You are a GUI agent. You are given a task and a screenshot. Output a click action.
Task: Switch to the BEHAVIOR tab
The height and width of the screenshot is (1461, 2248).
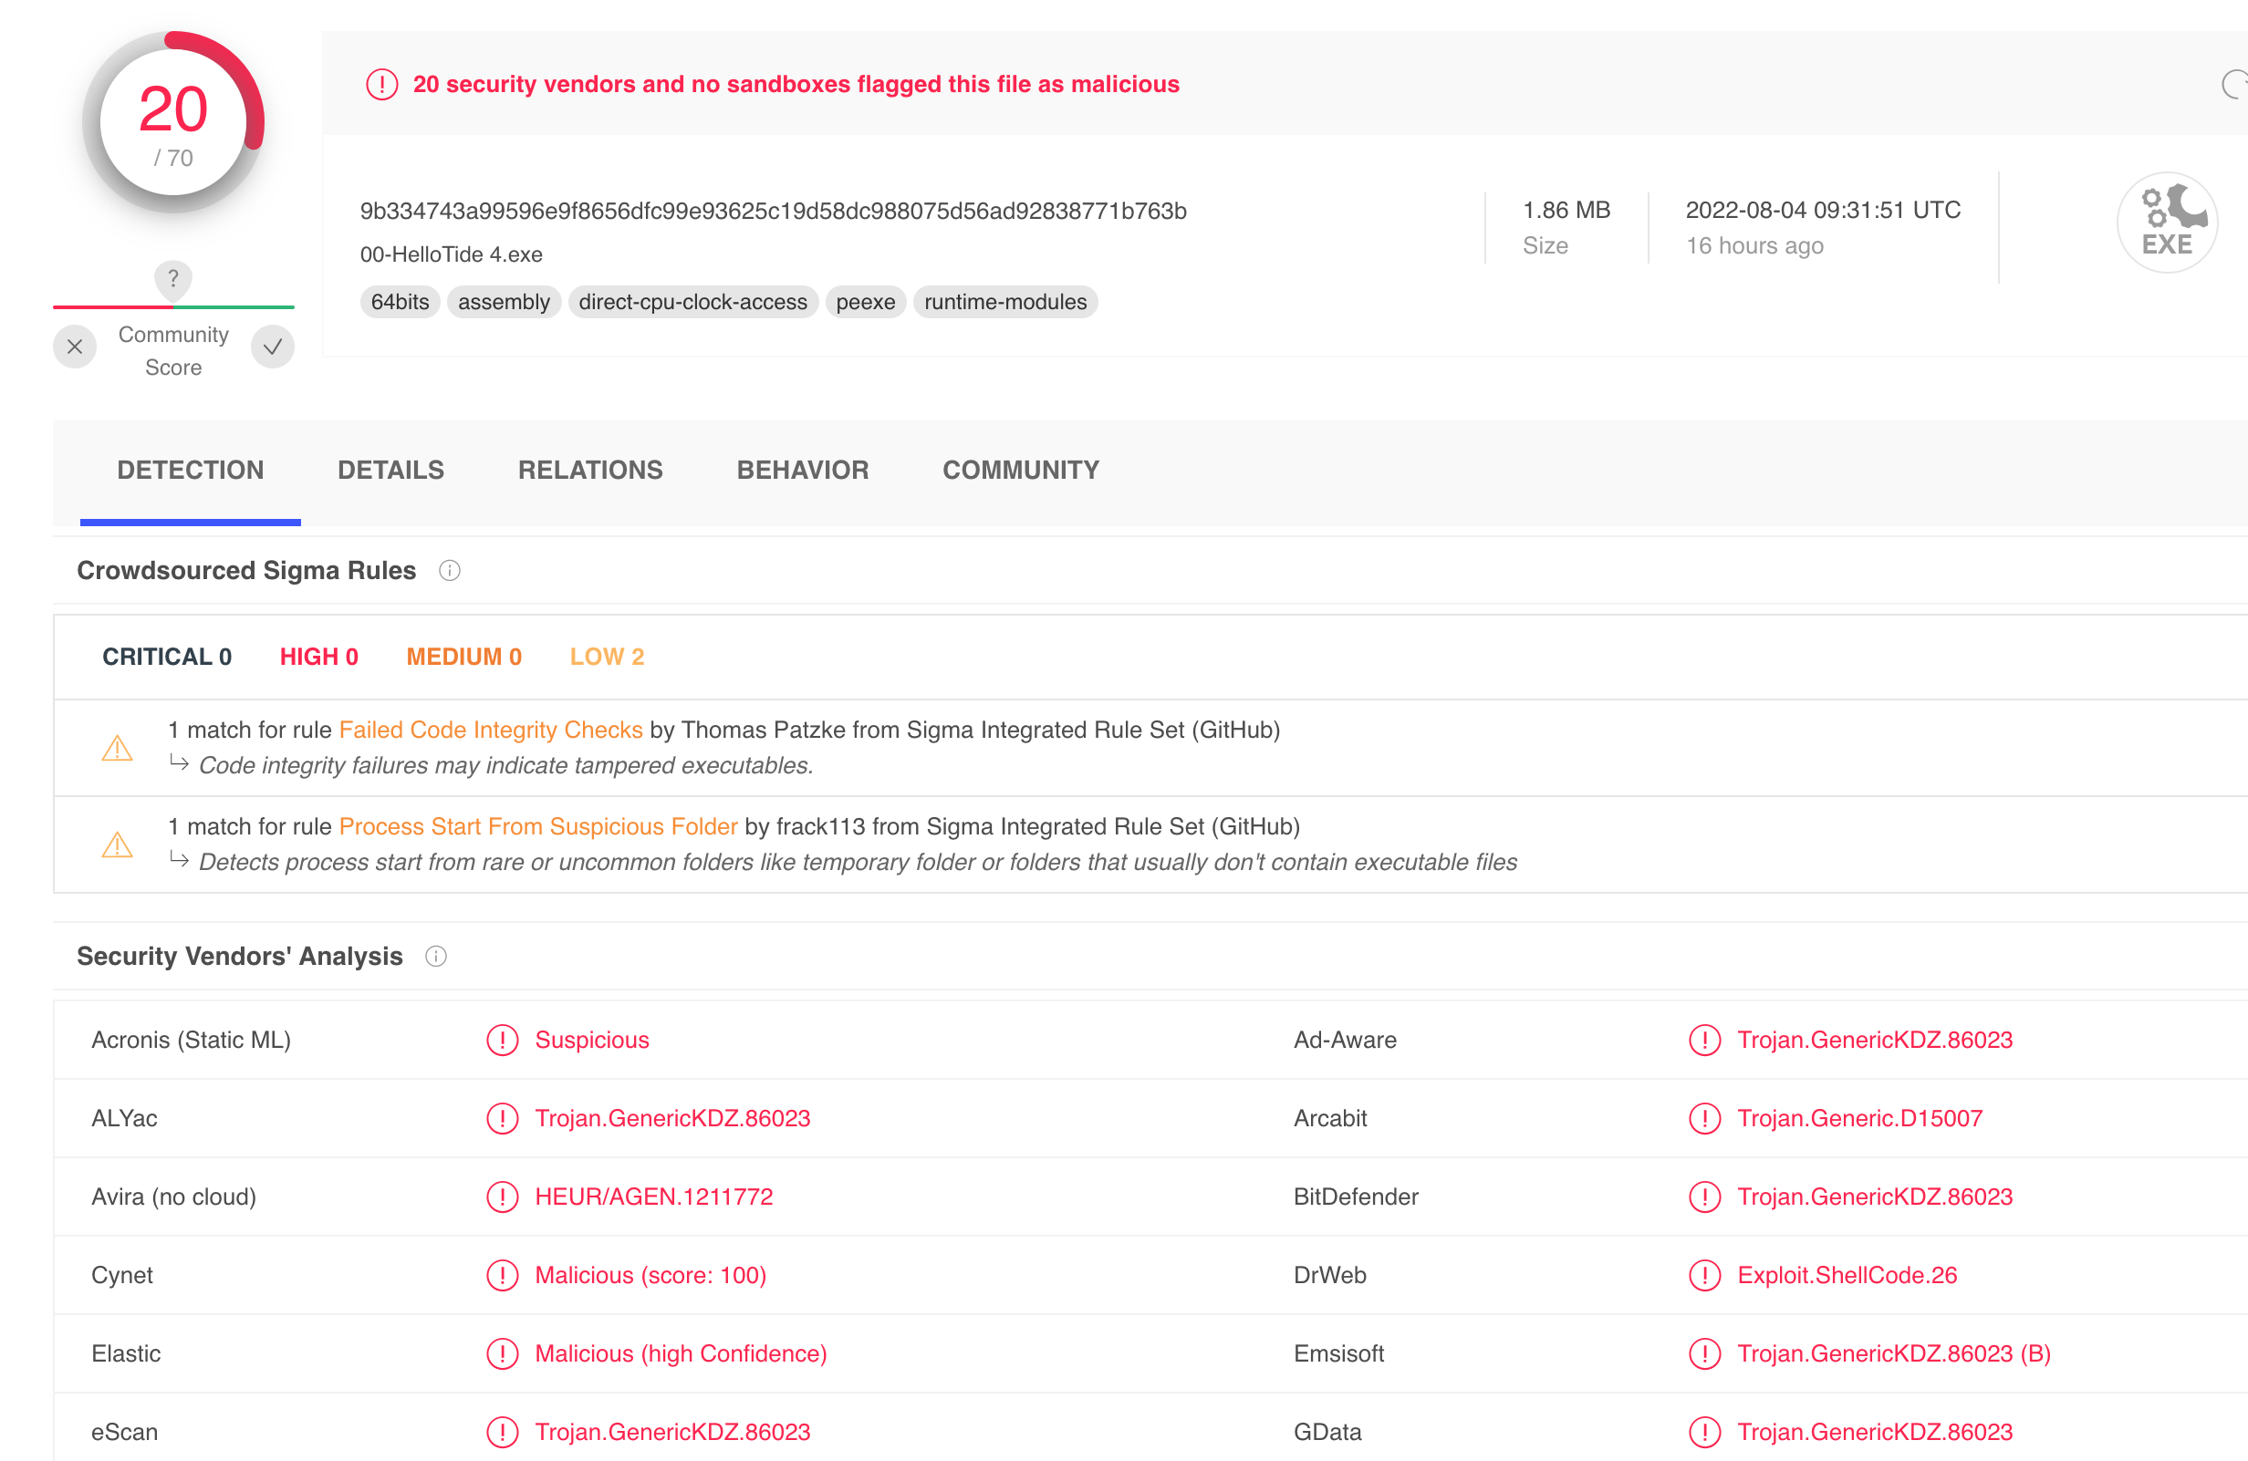pos(802,470)
